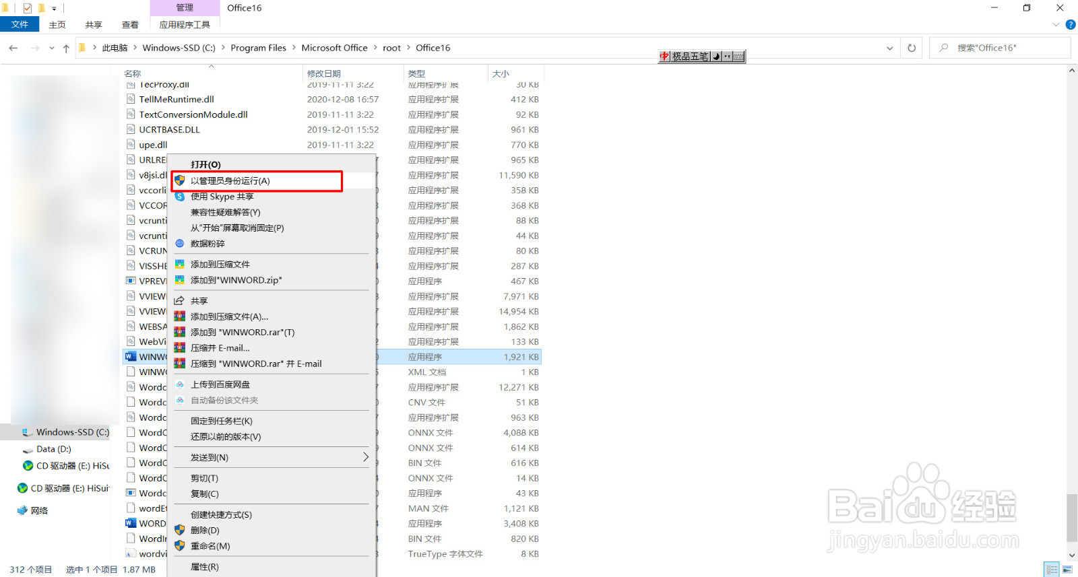Screen dimensions: 1078x577
Task: Choose 复制(C) menu entry
Action: [272, 494]
